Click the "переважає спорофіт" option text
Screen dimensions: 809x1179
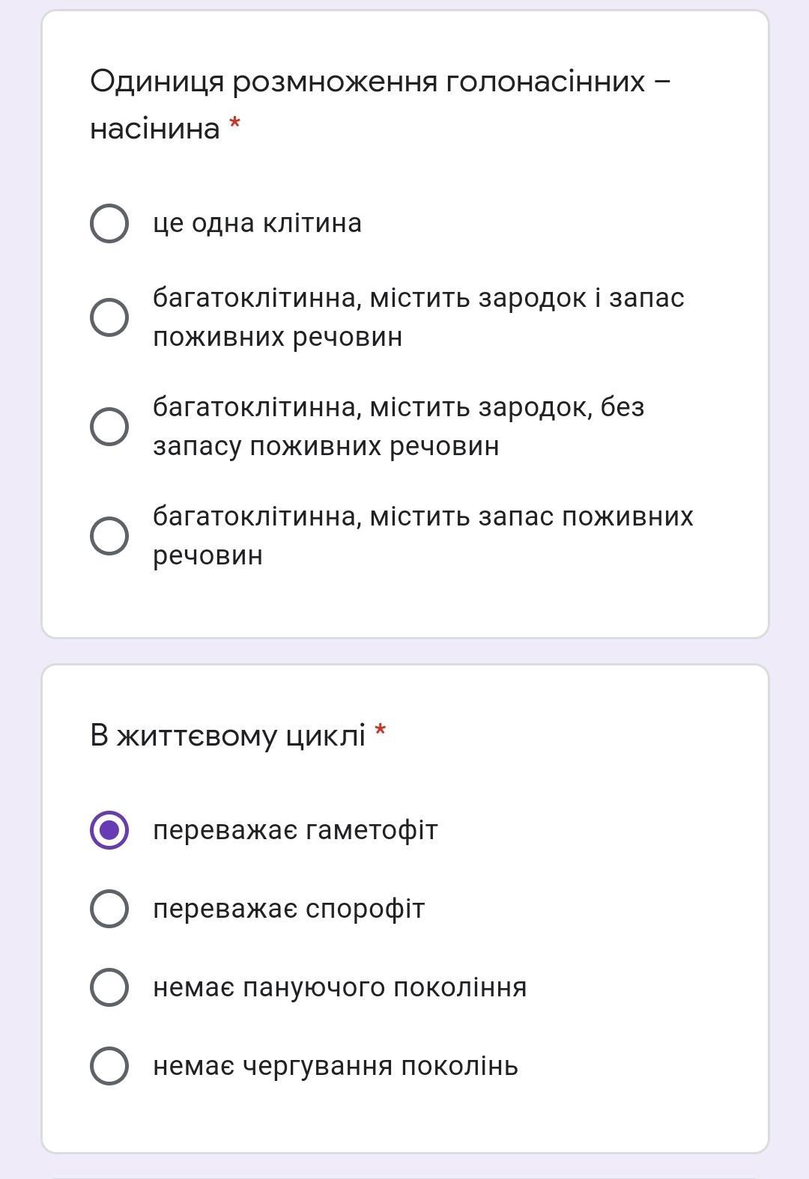288,909
